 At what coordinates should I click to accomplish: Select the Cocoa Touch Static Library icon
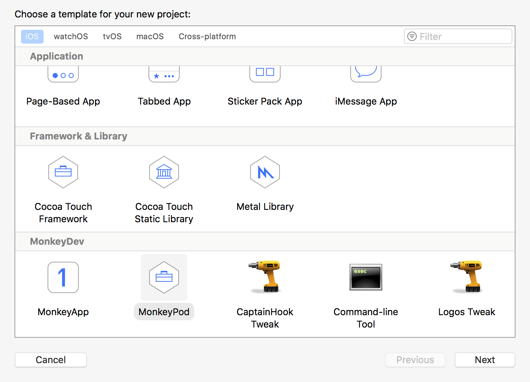point(164,172)
